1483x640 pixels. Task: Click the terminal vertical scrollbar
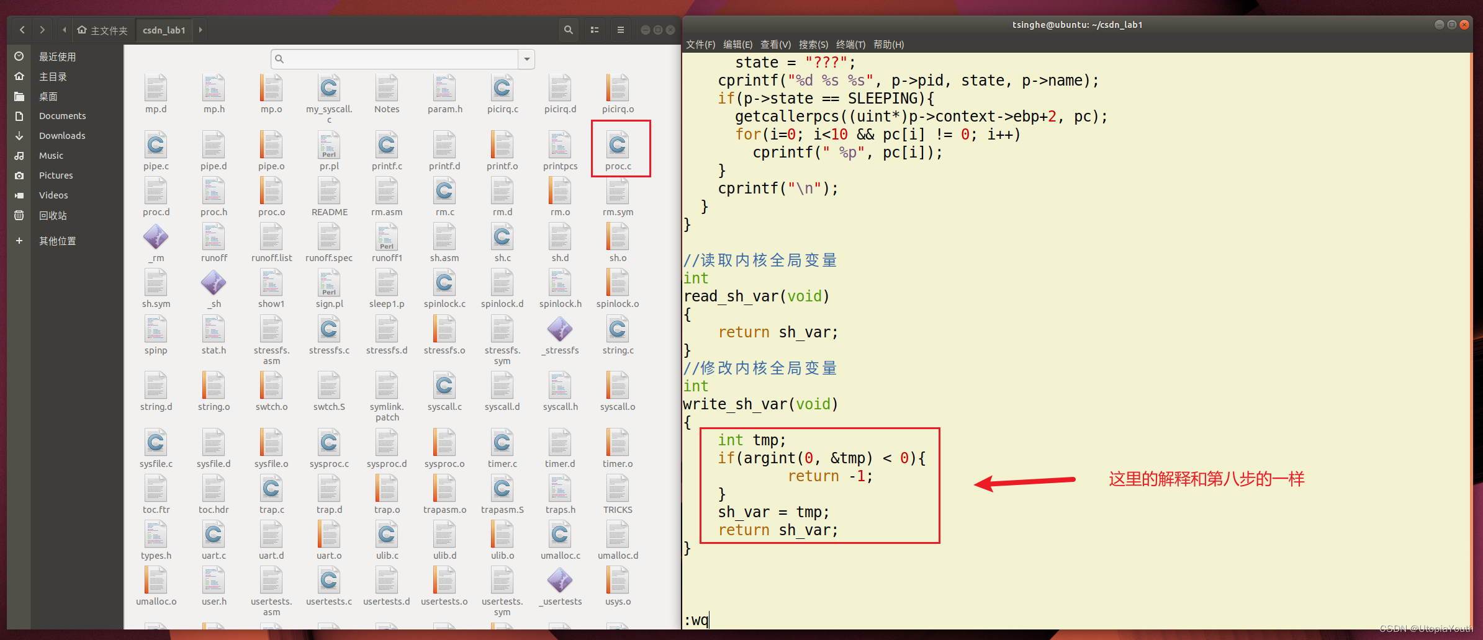(x=1470, y=340)
